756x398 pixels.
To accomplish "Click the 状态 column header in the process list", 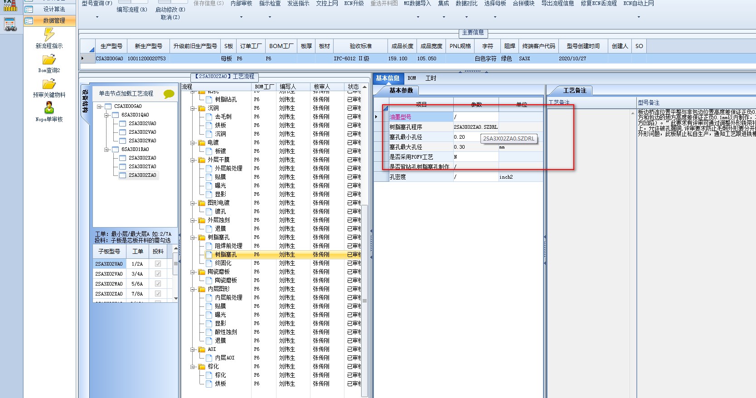I will pyautogui.click(x=353, y=87).
